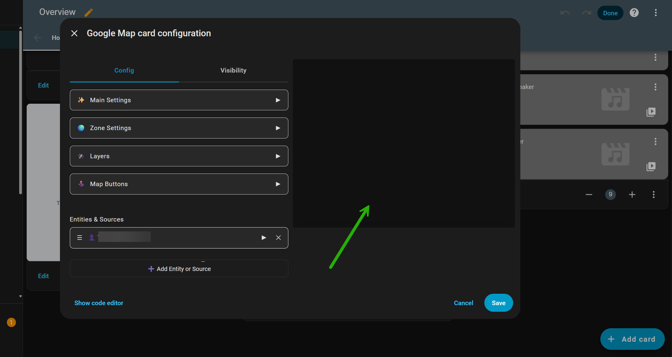
Task: Click the notification badge showing 1
Action: (x=11, y=322)
